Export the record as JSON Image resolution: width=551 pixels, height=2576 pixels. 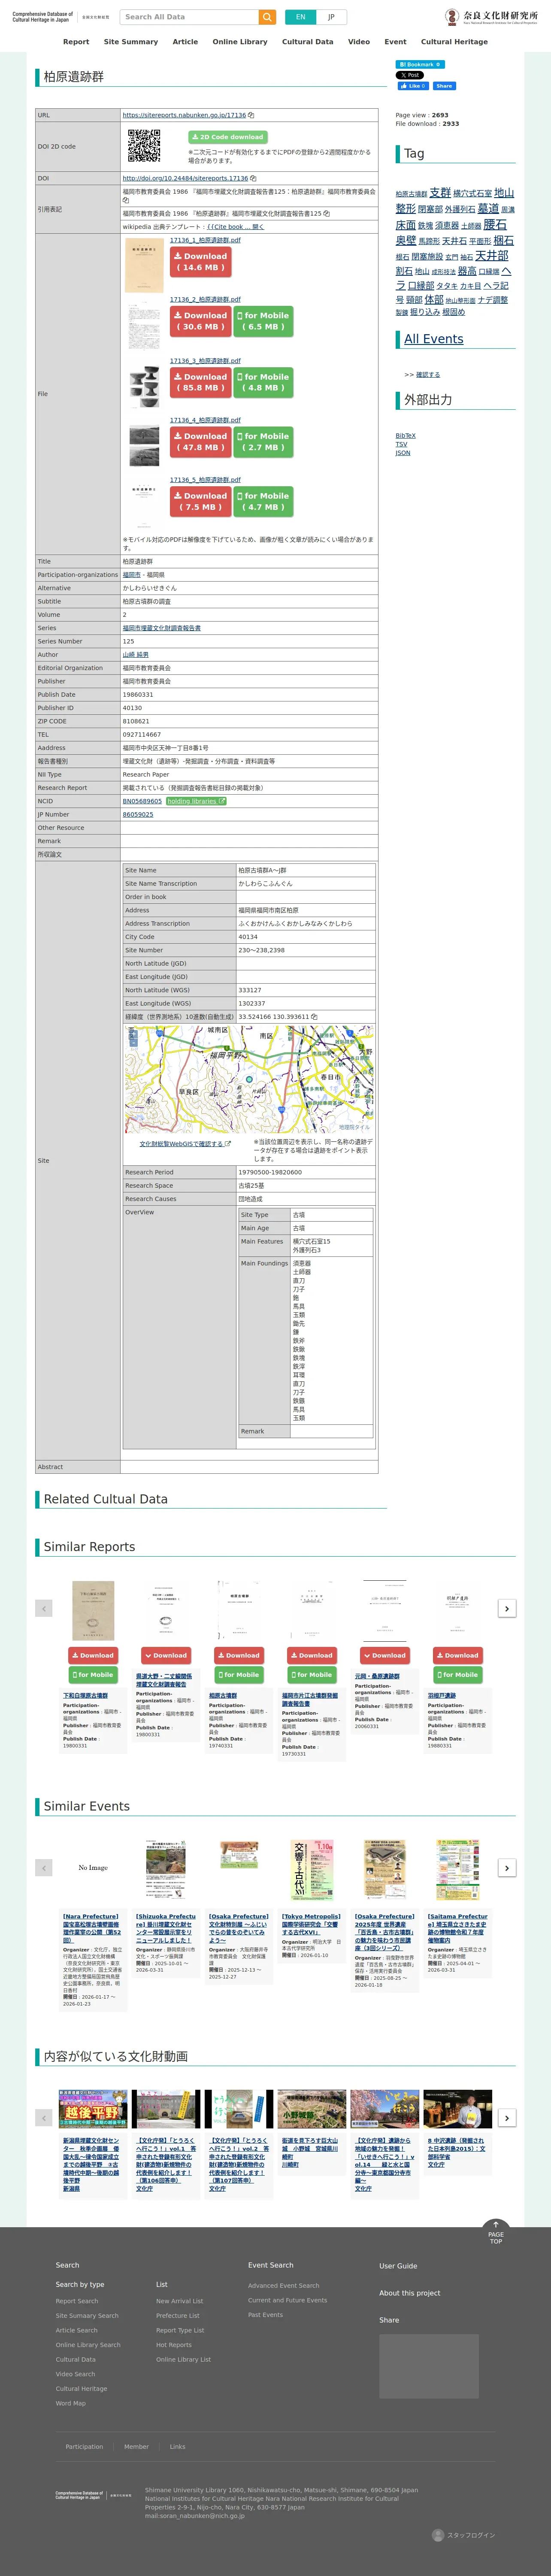point(402,453)
